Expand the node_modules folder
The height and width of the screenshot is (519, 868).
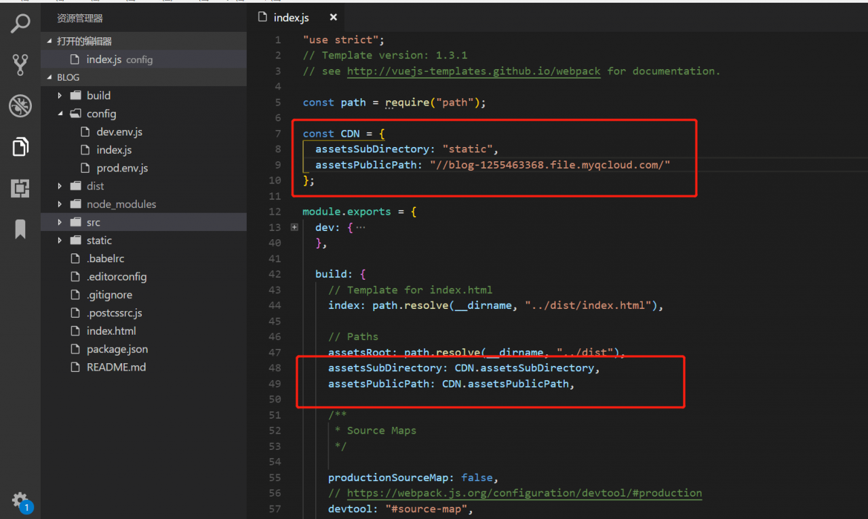tap(121, 204)
